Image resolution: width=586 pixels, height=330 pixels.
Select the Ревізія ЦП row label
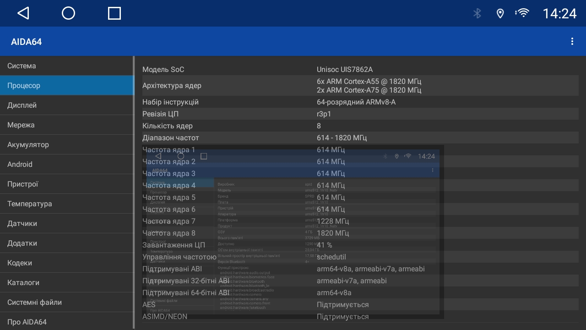(x=160, y=114)
